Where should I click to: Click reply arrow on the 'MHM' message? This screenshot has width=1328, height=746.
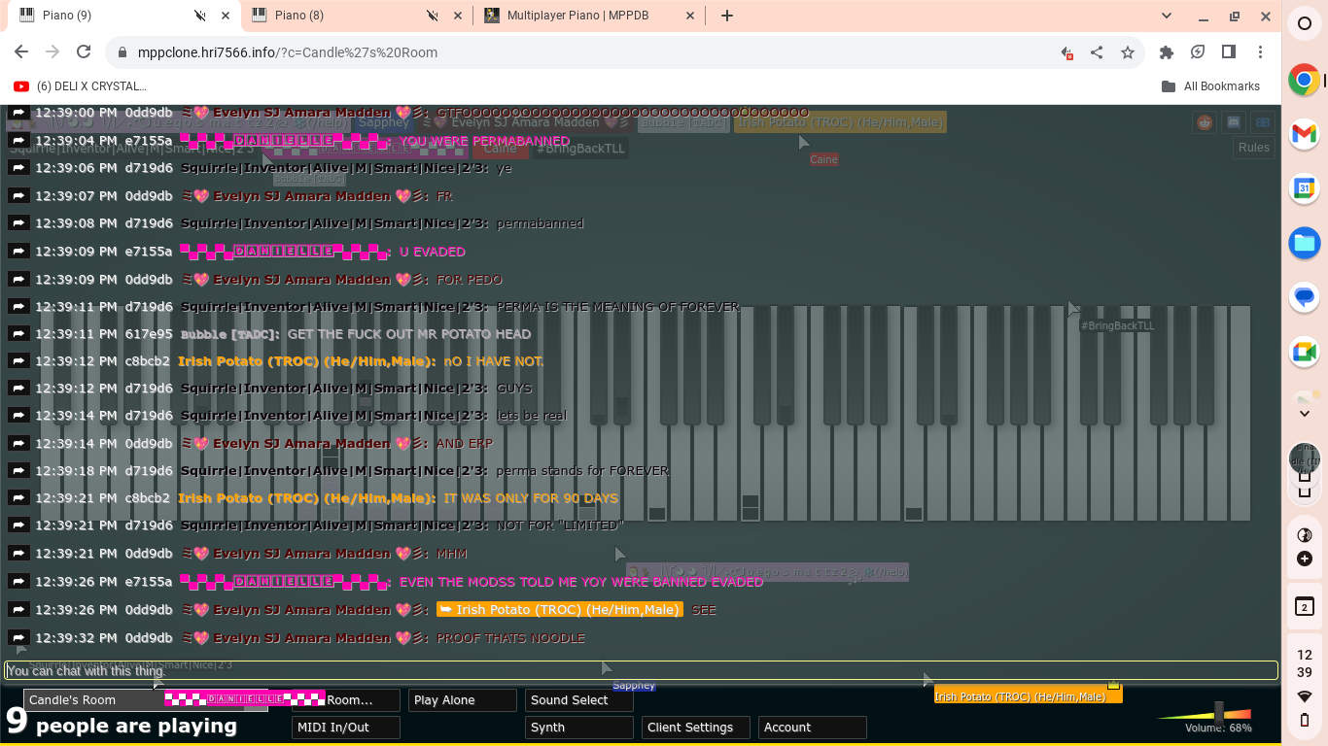(18, 553)
